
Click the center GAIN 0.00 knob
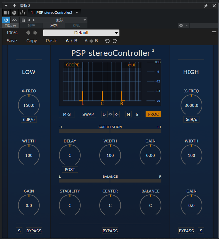150,155
